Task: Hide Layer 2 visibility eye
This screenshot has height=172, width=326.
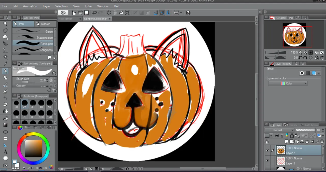Action: click(267, 150)
